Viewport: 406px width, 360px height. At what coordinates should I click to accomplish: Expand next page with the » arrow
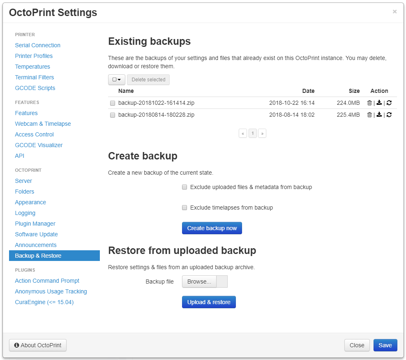tap(262, 133)
